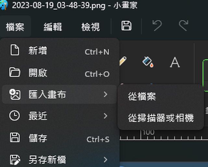Click the Paint app icon in title bar
Viewport: 208px width, 167px height.
[4, 5]
